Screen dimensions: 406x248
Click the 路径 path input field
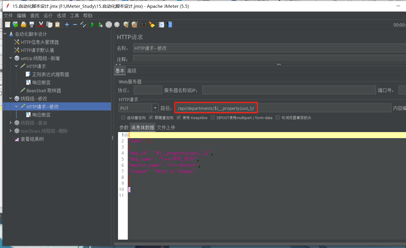(x=284, y=108)
